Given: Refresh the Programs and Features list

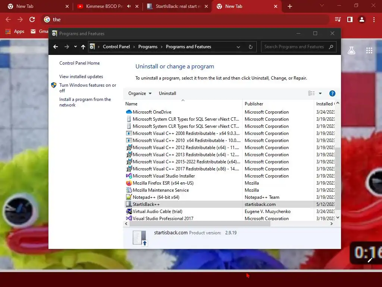Looking at the screenshot, I should pyautogui.click(x=250, y=47).
